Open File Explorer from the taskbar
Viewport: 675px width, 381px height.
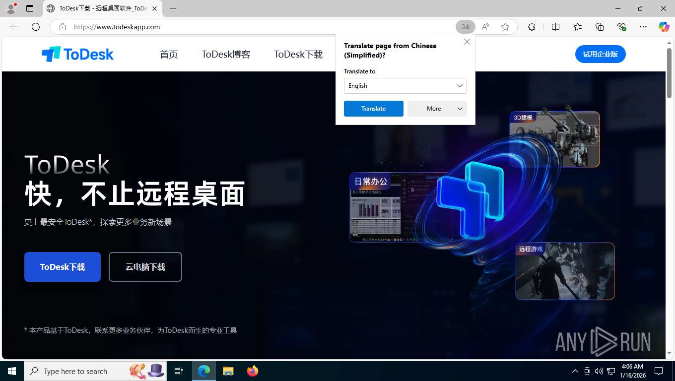(228, 371)
